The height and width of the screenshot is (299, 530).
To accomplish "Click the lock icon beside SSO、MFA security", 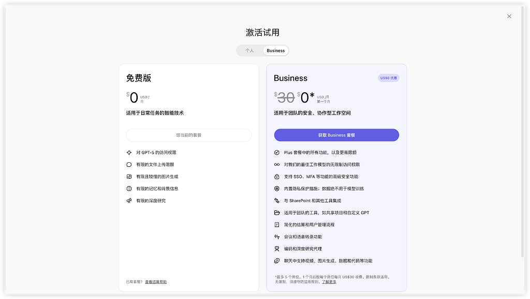I will (277, 177).
